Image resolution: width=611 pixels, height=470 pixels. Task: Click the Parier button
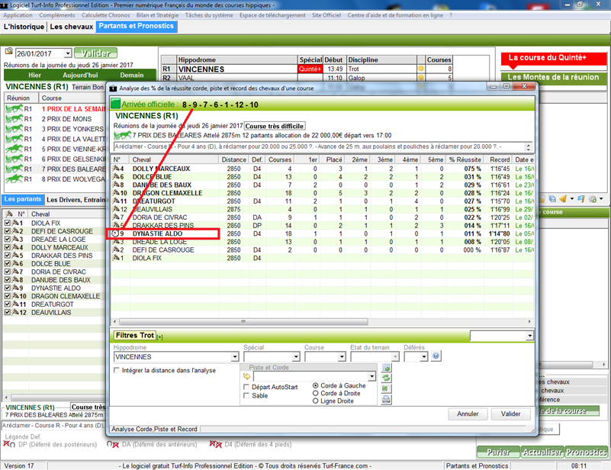click(498, 452)
